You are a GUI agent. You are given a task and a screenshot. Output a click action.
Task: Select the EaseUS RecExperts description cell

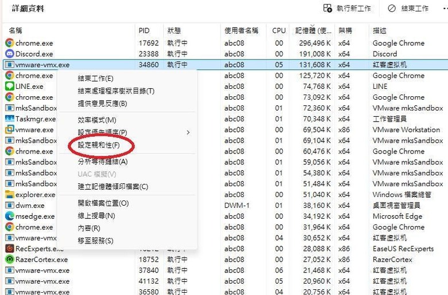403,249
